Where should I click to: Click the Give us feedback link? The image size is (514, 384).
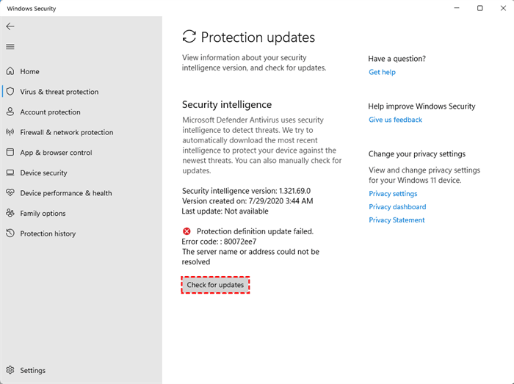pyautogui.click(x=395, y=120)
